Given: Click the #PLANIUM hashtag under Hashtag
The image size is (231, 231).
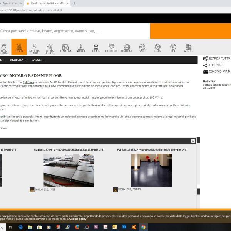Looking at the screenshot, I should 209,88.
